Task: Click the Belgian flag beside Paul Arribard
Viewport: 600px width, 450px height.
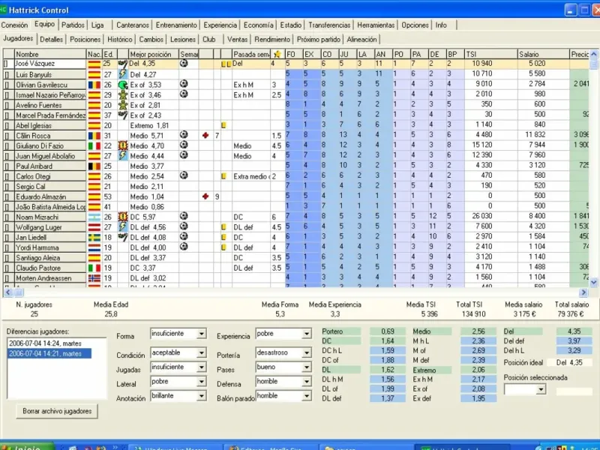Action: [x=94, y=166]
